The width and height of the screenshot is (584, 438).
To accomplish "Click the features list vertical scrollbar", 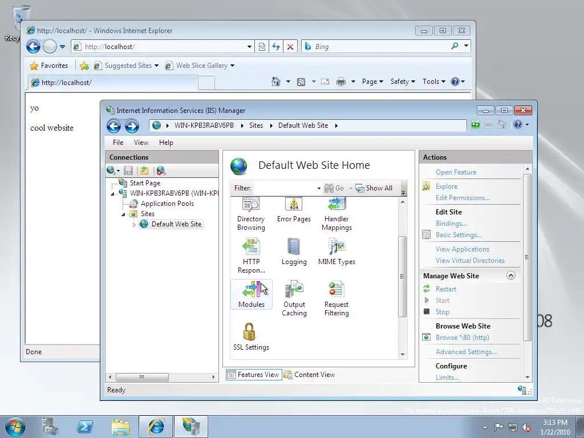I will pos(403,277).
